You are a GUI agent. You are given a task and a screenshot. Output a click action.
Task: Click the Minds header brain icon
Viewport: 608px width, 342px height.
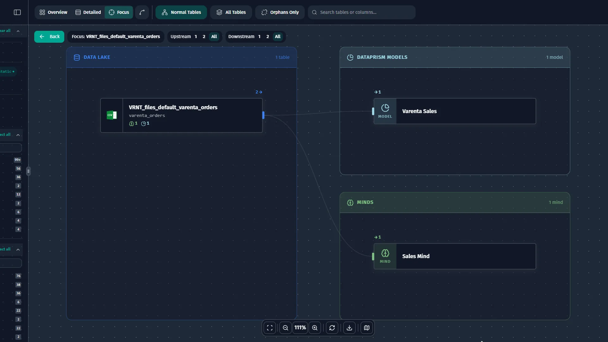pyautogui.click(x=350, y=202)
